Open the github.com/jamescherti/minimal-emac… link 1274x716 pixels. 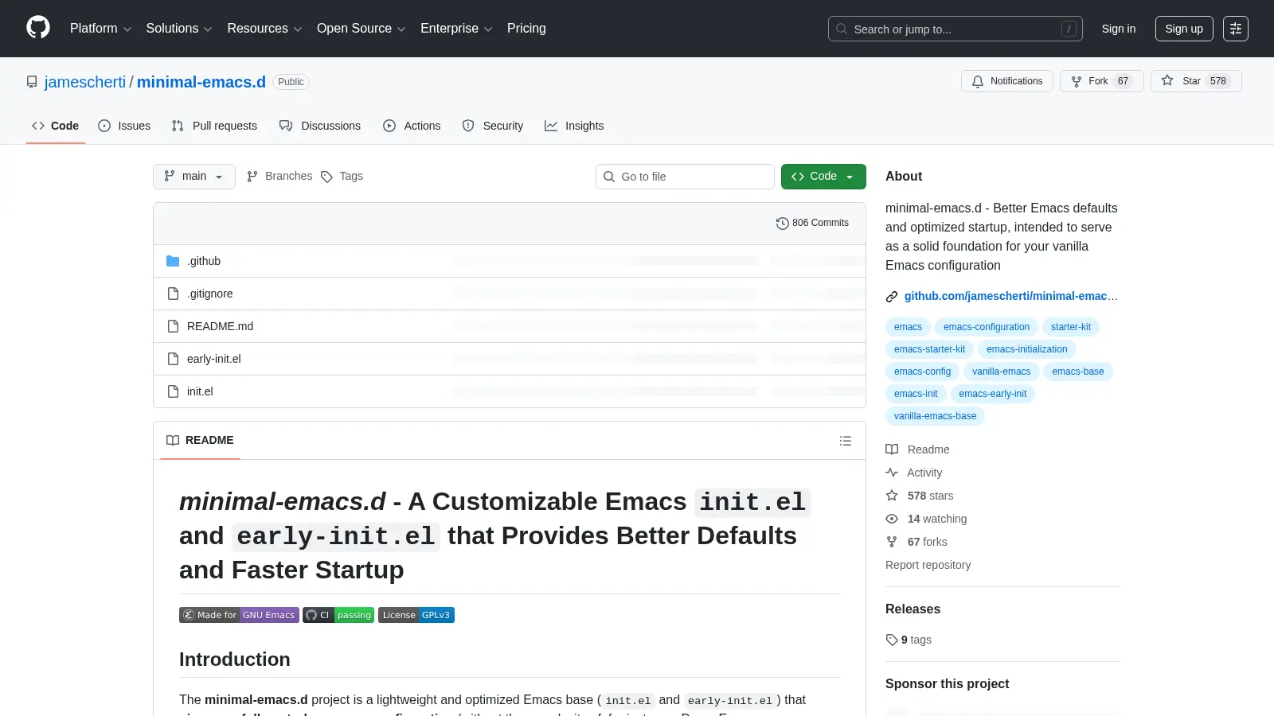[1011, 296]
